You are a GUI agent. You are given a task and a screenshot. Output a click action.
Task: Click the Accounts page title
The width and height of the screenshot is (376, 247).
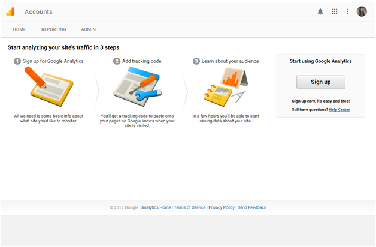pos(38,12)
